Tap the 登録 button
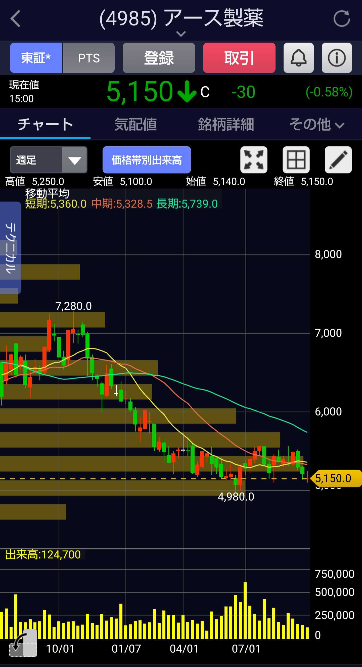This screenshot has height=667, width=362. pos(159,58)
